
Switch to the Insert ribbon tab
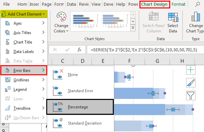click(34, 4)
